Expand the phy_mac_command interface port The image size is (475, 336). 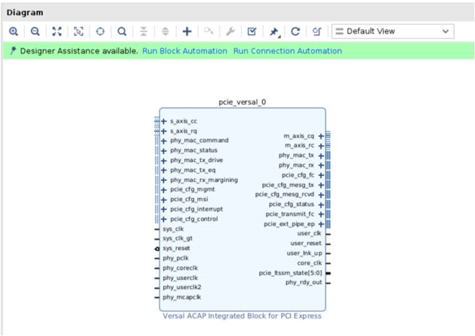coord(164,141)
